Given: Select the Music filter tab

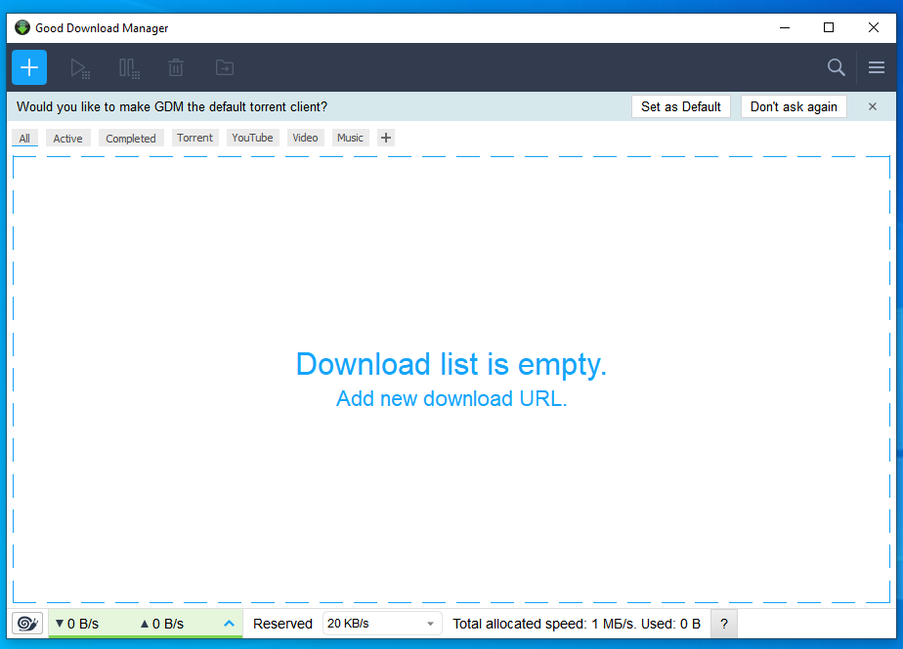Looking at the screenshot, I should click(350, 138).
